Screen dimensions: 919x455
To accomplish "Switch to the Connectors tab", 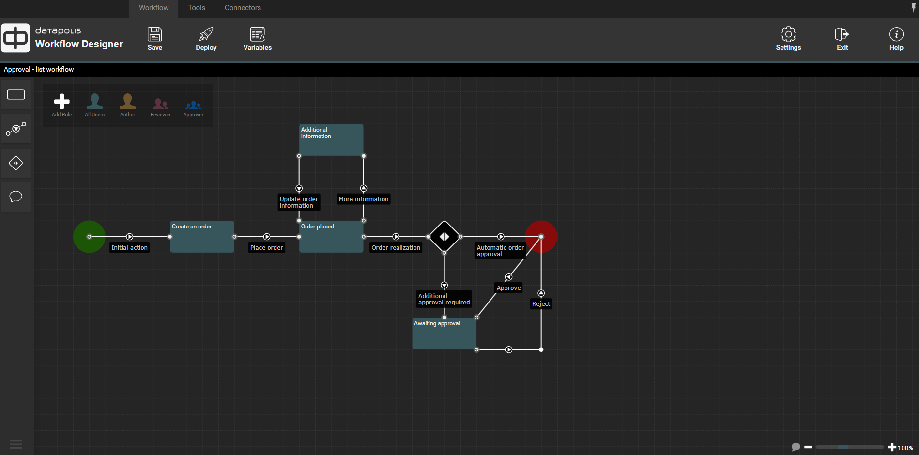I will 243,8.
